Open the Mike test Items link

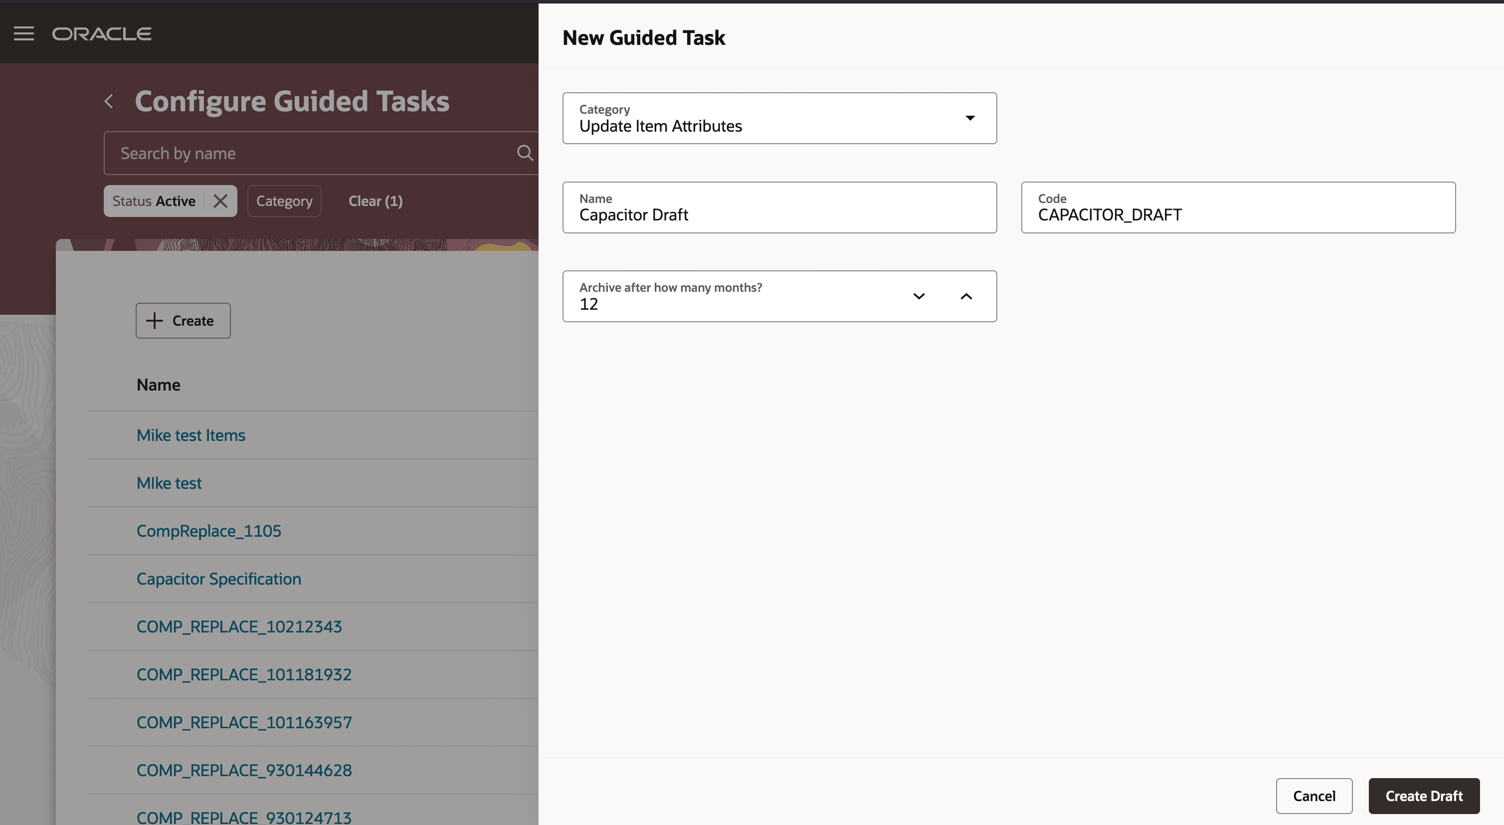(x=191, y=435)
